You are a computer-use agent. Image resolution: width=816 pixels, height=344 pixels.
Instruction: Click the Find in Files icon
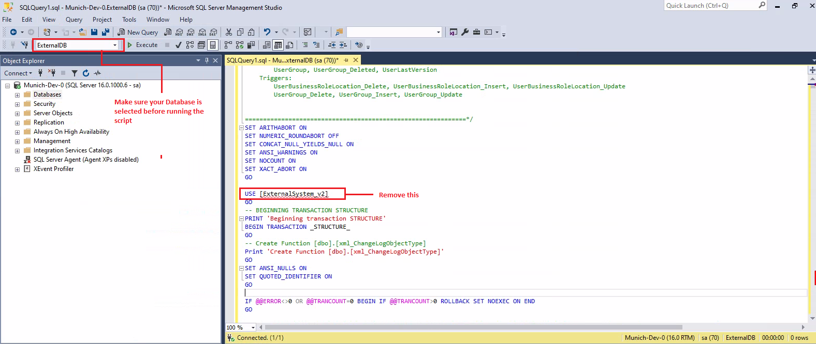pos(339,32)
